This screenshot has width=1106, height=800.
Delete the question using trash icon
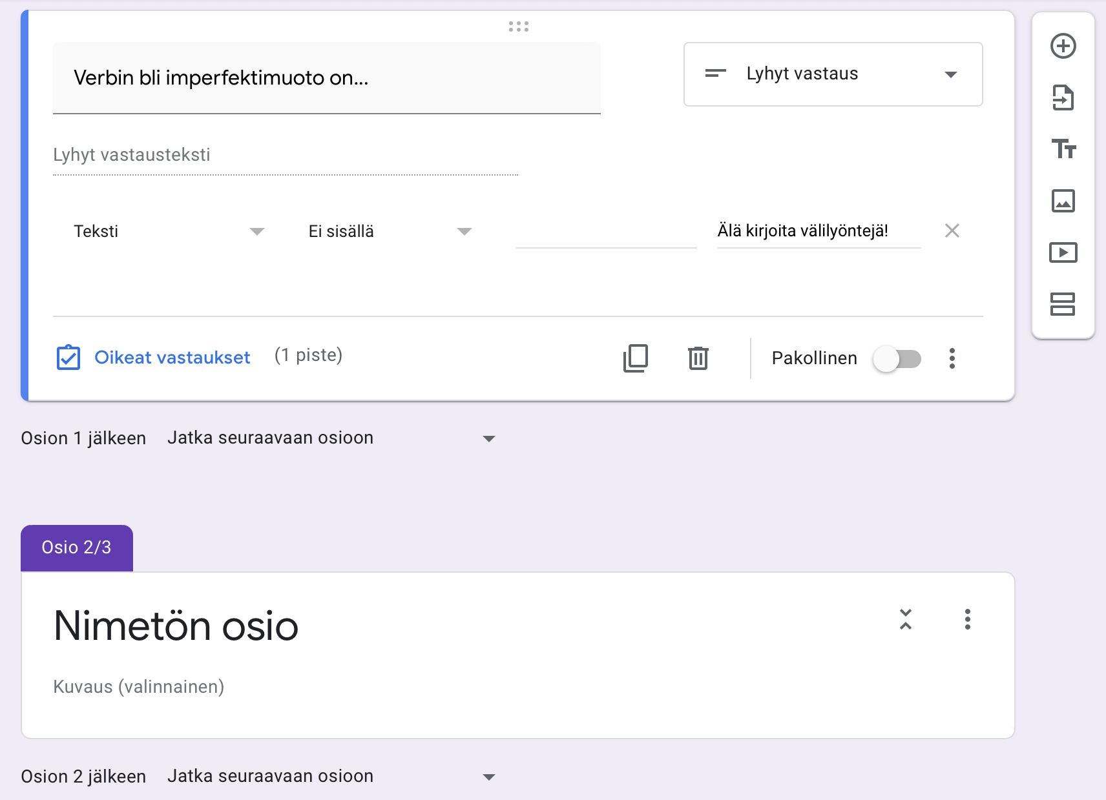point(698,358)
